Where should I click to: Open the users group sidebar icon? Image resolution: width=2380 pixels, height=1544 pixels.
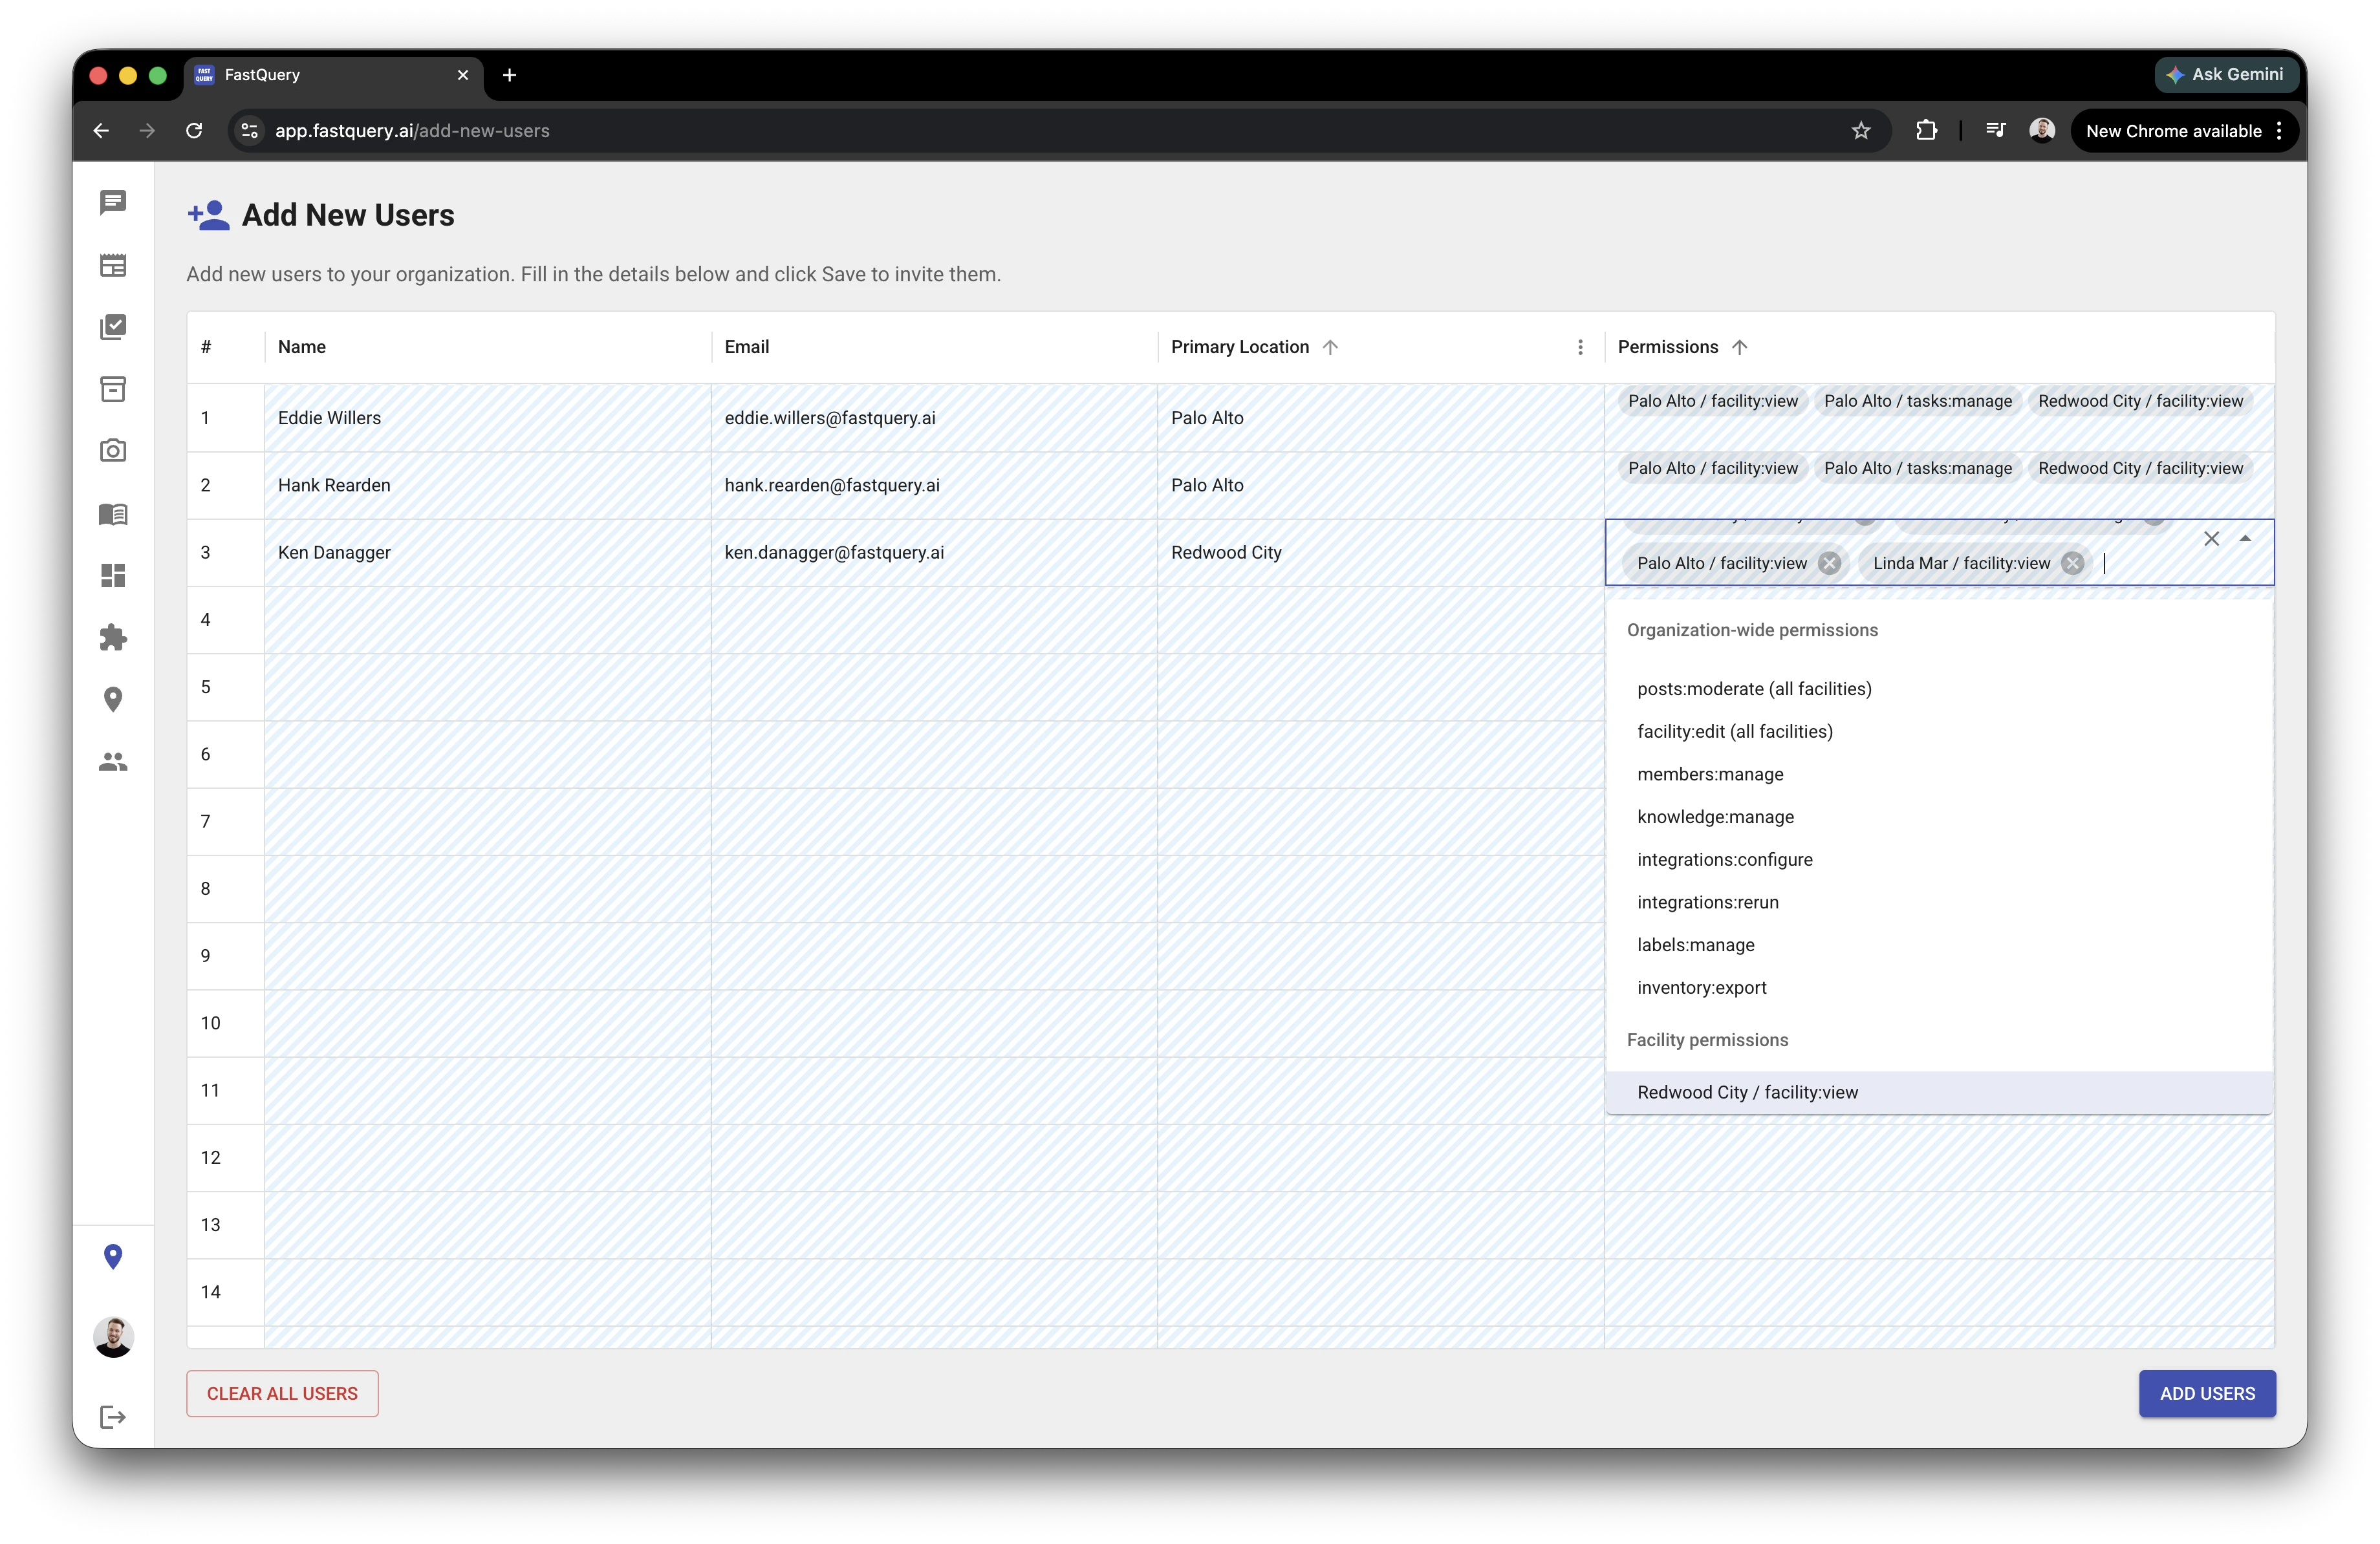pos(113,762)
